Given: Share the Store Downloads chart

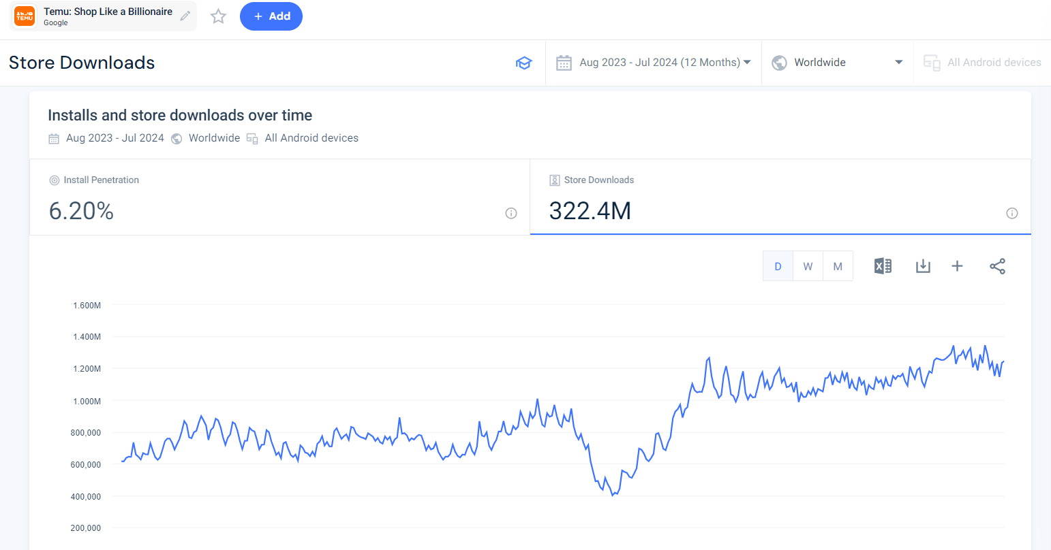Looking at the screenshot, I should (997, 265).
